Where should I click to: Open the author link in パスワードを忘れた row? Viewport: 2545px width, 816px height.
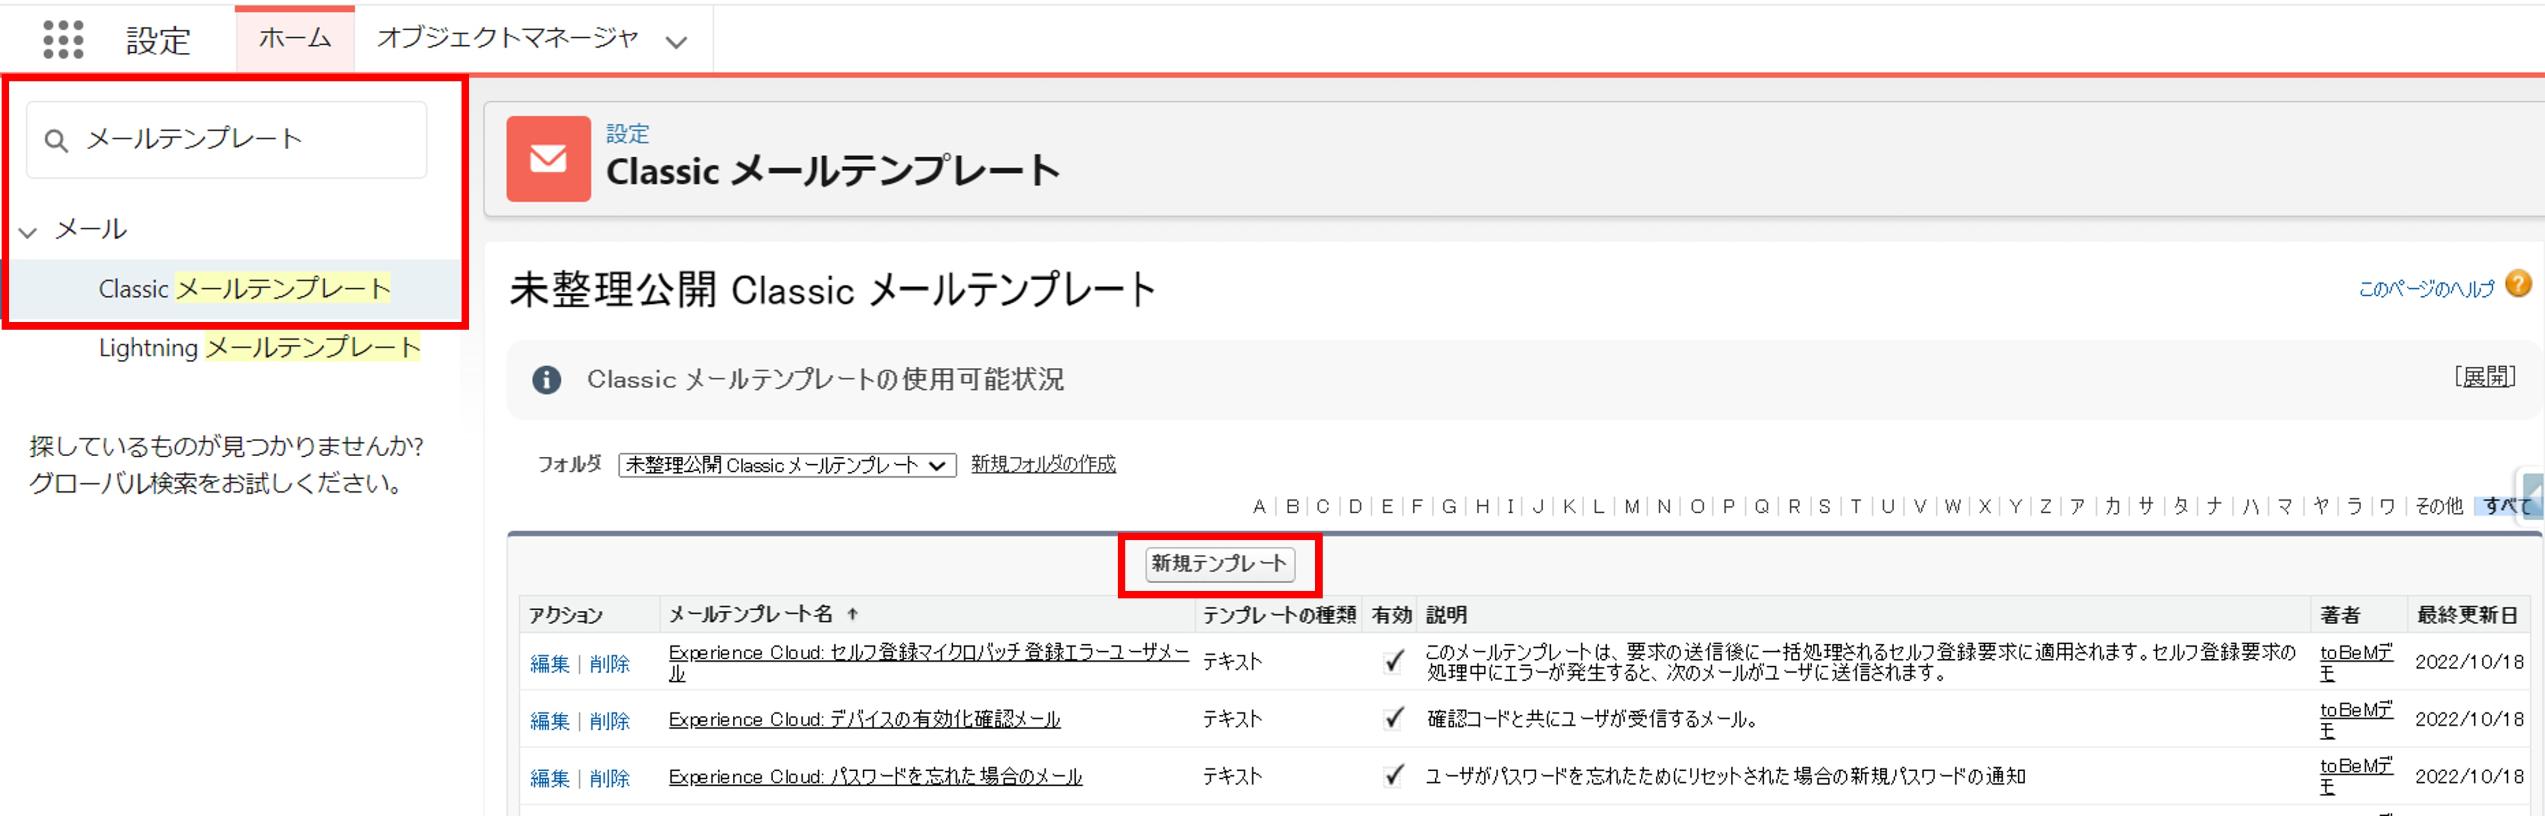[x=2356, y=777]
